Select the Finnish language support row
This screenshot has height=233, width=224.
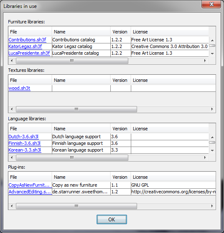point(108,143)
